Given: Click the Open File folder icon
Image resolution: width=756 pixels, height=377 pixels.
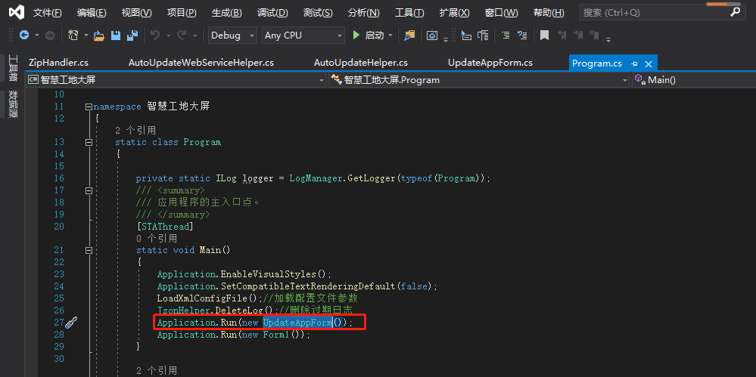Looking at the screenshot, I should tap(99, 36).
